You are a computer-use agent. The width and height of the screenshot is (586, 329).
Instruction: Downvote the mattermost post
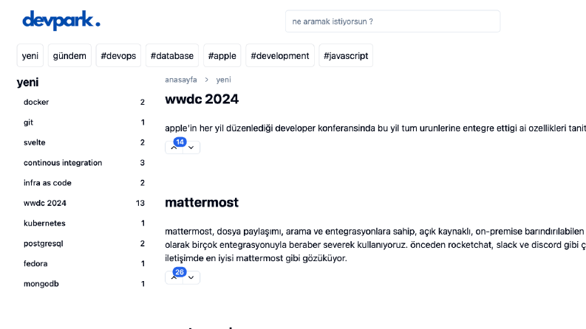pos(191,277)
